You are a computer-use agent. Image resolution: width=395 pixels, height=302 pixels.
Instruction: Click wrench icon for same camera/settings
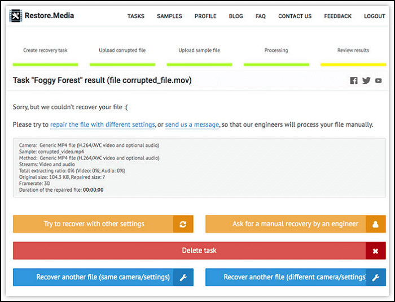(x=183, y=277)
